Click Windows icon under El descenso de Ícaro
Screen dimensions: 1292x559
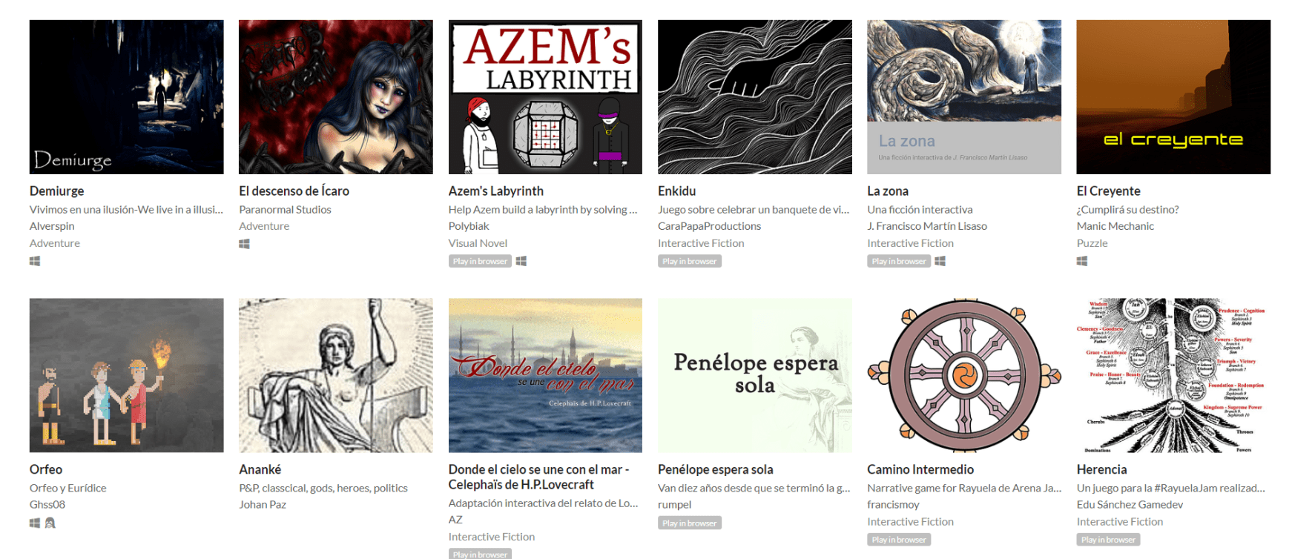click(244, 244)
